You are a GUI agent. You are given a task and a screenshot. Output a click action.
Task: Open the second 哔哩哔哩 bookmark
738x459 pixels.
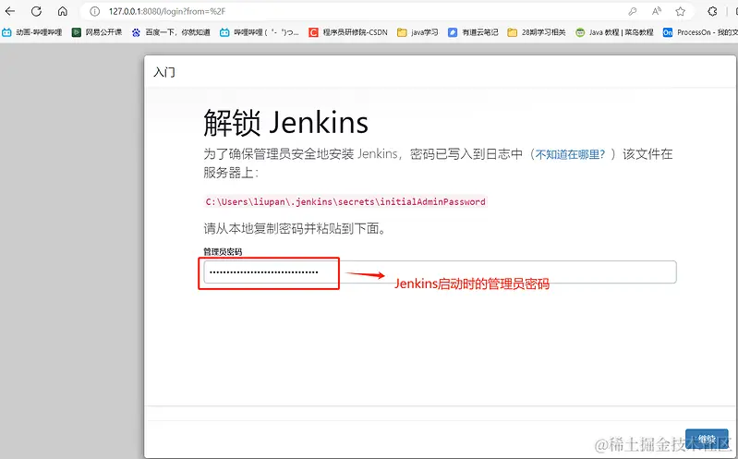(260, 32)
